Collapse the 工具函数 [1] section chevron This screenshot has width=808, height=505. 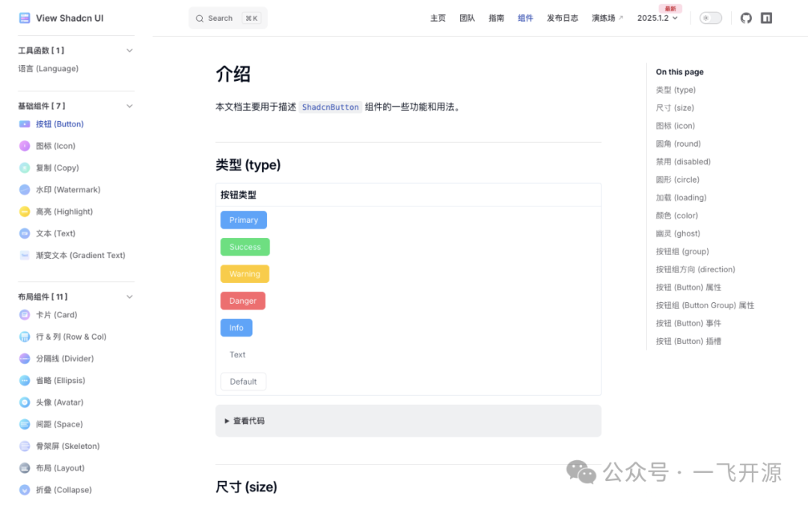pos(129,51)
